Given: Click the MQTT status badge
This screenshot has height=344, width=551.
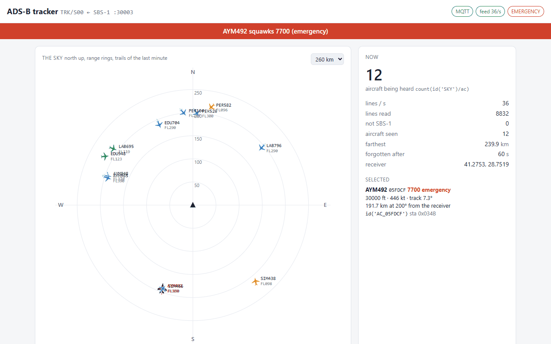Looking at the screenshot, I should click(x=462, y=12).
